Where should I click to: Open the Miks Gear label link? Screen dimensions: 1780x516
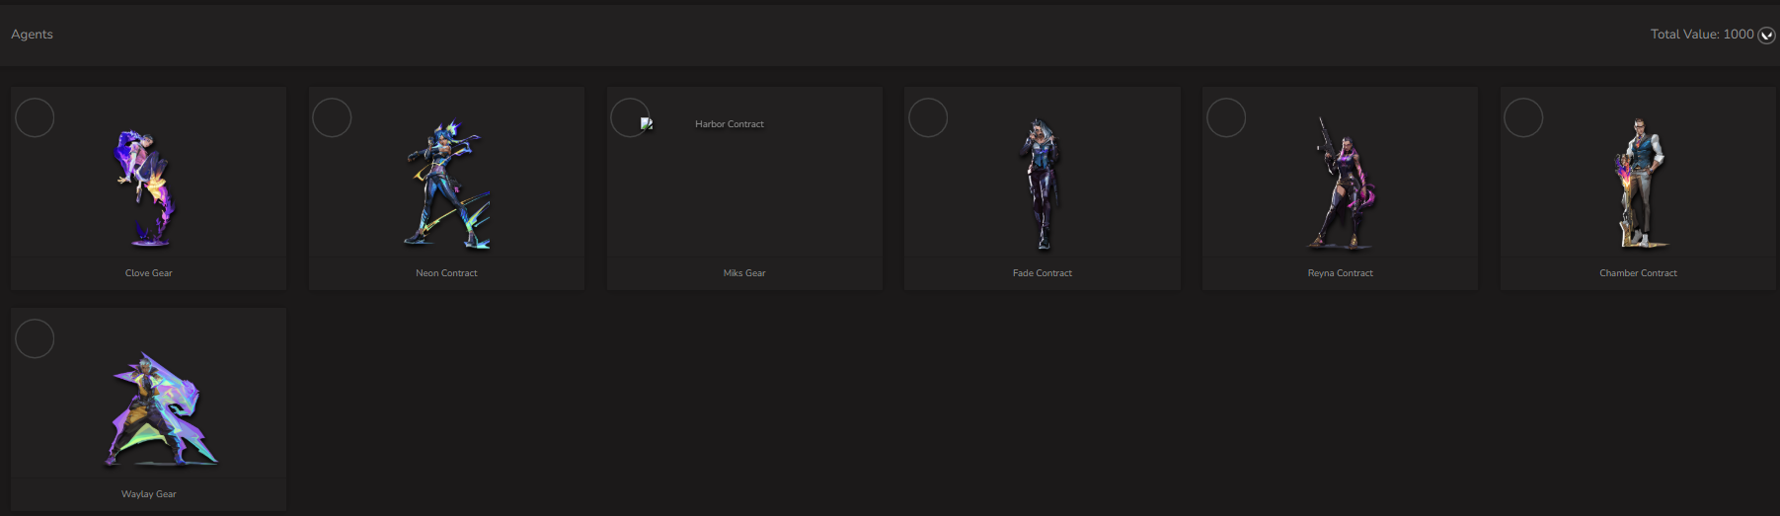[744, 273]
